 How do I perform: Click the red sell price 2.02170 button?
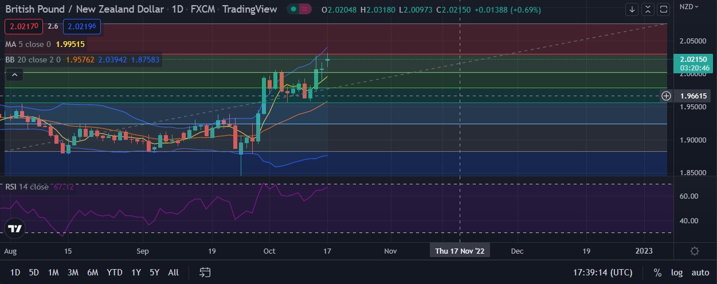(23, 26)
